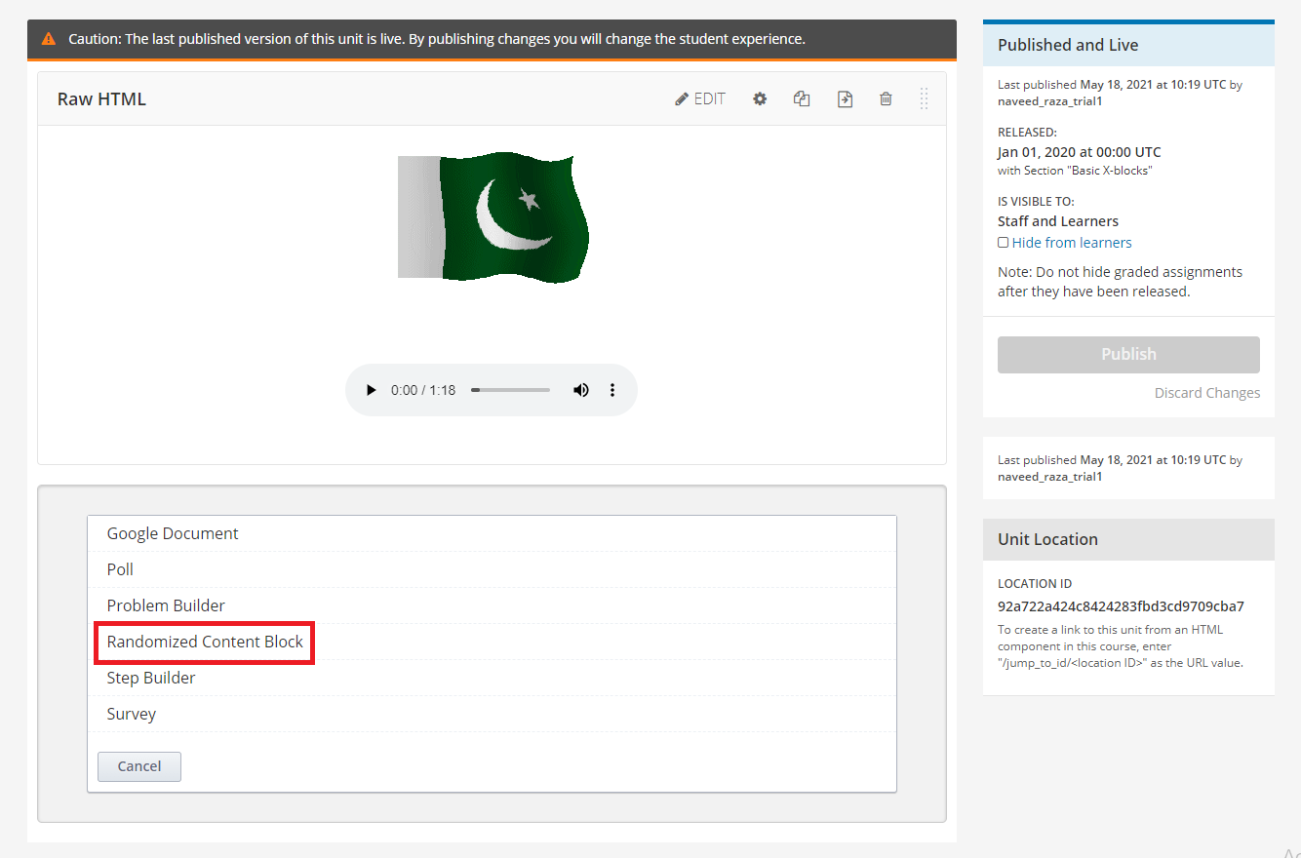The height and width of the screenshot is (858, 1301).
Task: Select Randomized Content Block from the list
Action: point(204,642)
